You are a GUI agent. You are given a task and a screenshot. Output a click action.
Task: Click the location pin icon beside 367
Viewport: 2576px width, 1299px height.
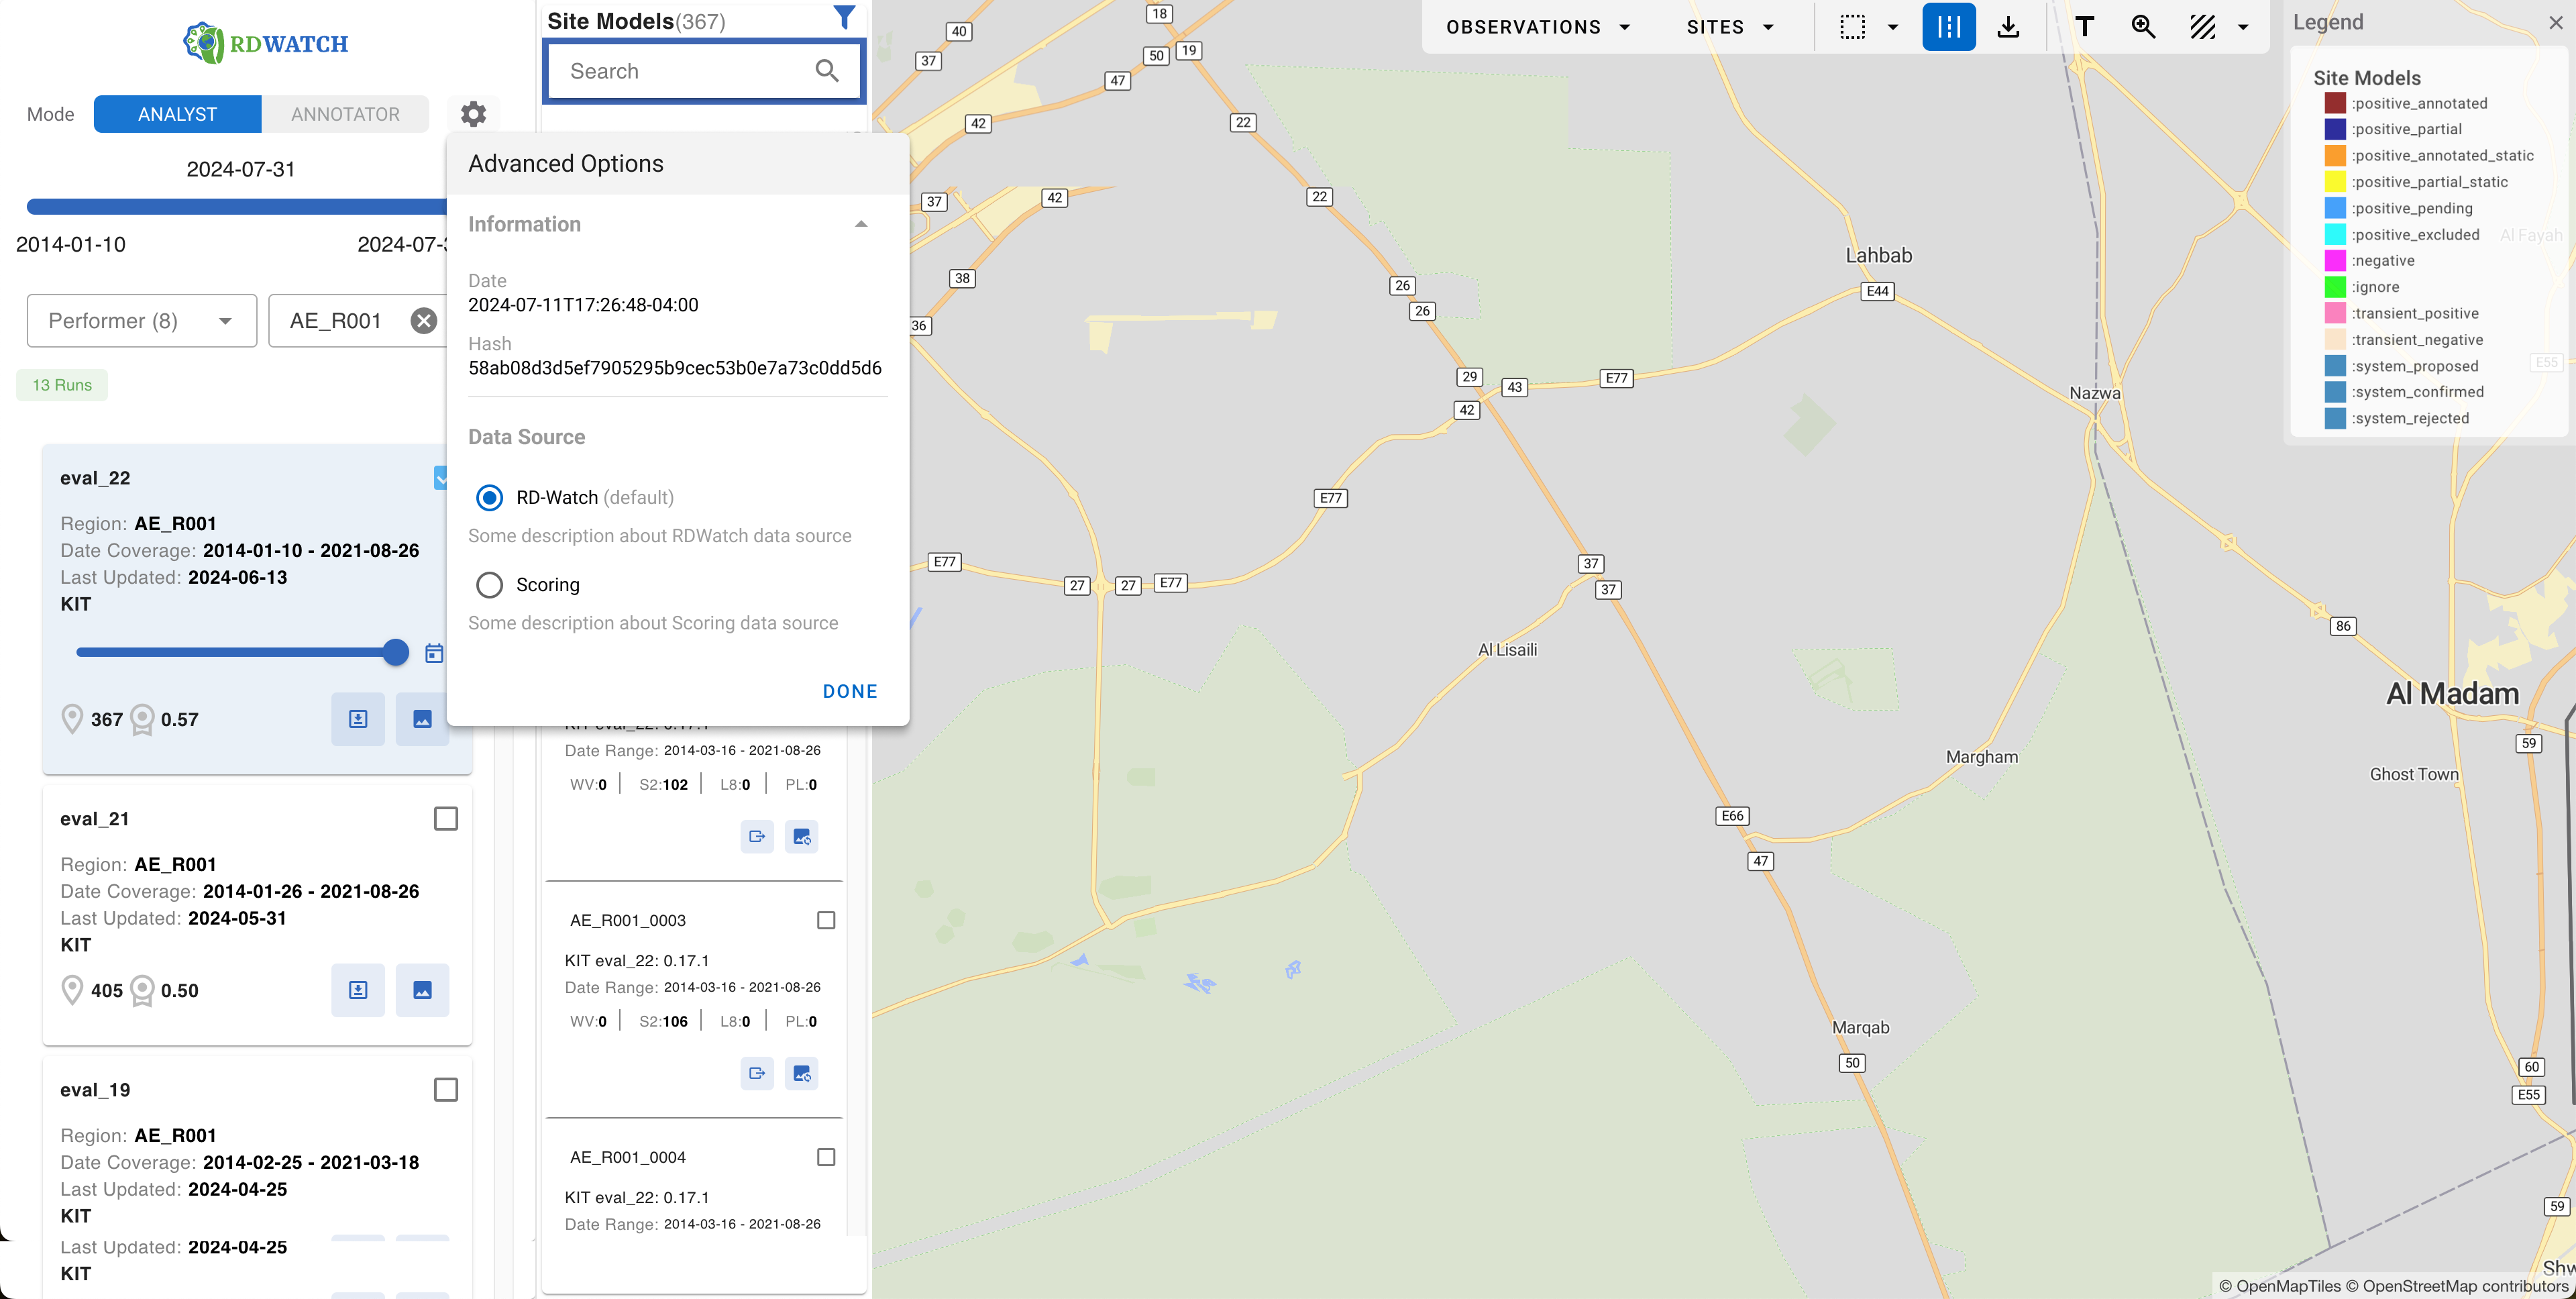coord(72,719)
